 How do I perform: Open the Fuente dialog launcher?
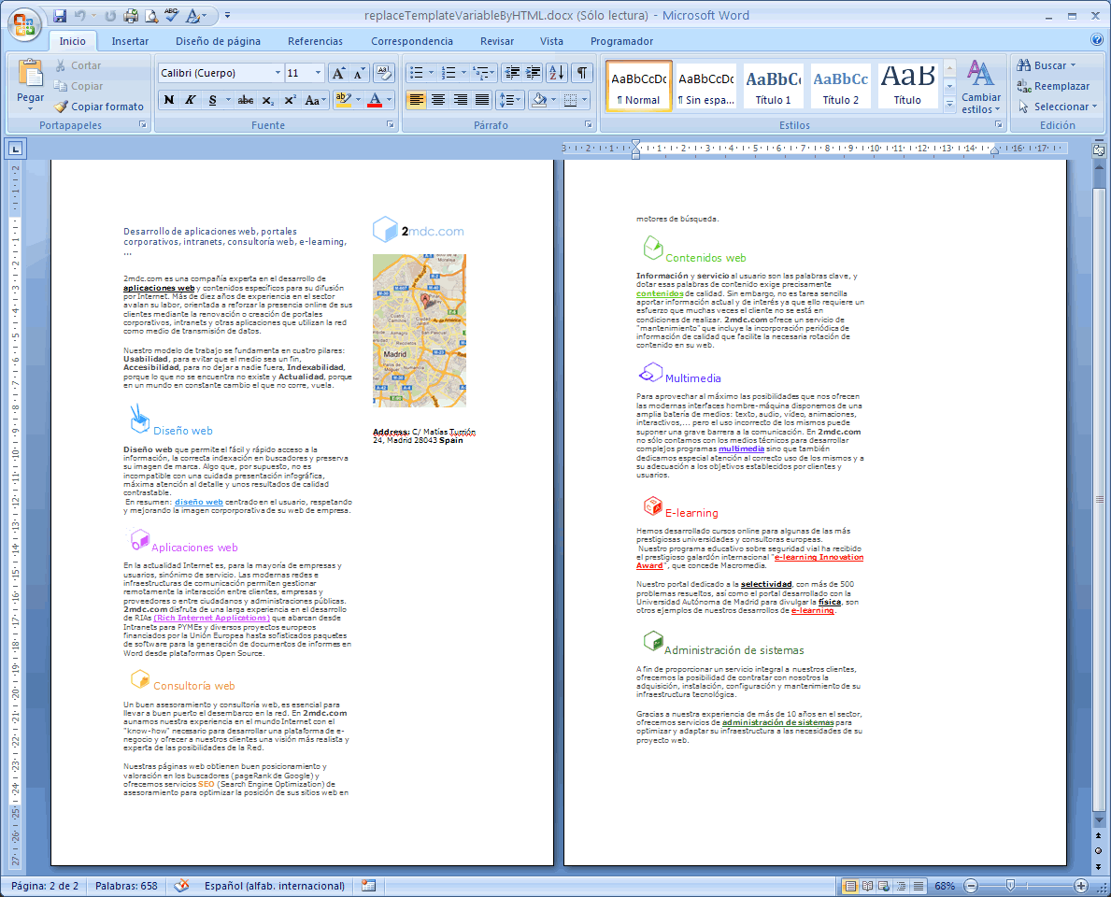point(391,124)
